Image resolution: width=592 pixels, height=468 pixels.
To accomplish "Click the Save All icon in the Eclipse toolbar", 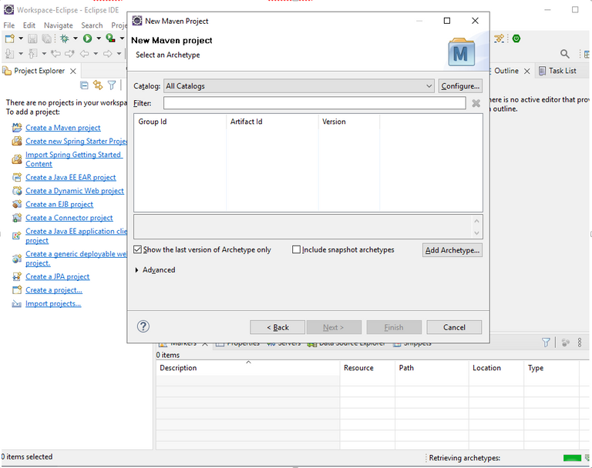I will (x=46, y=38).
